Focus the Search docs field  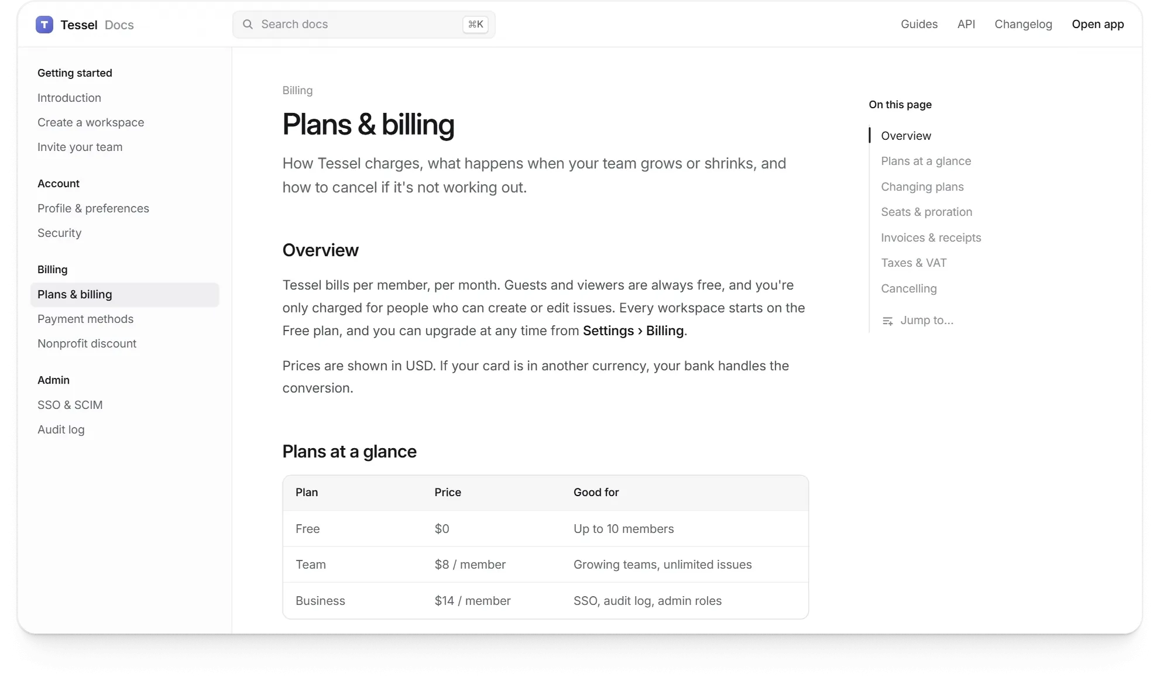tap(363, 25)
